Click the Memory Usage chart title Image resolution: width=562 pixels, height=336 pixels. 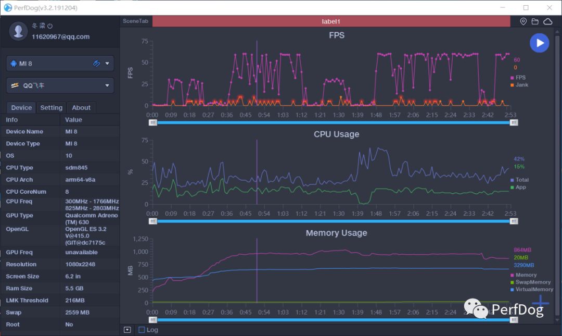(337, 233)
